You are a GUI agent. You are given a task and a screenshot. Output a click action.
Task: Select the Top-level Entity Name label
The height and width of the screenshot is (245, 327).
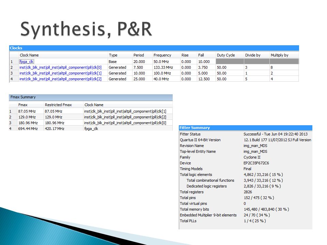(198, 152)
